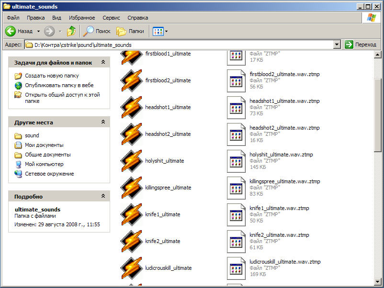This screenshot has height=288, width=384.
Task: Expand the address bar dropdown
Action: (337, 44)
